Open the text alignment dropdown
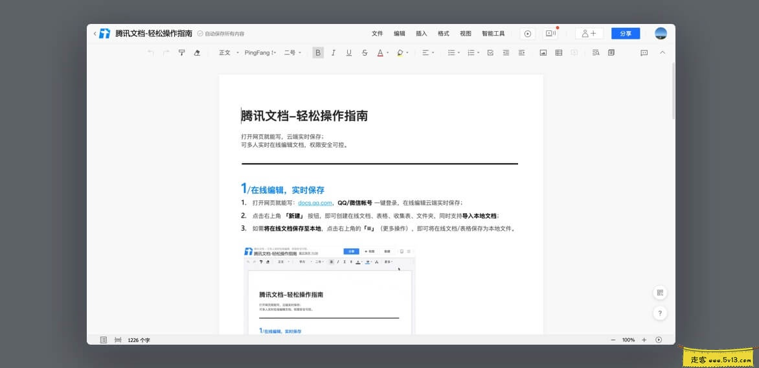Image resolution: width=759 pixels, height=368 pixels. (428, 52)
